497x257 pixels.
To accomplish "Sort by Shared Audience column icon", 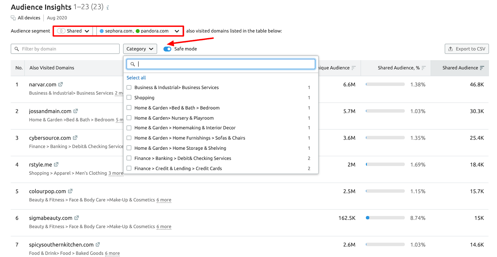I will coord(482,68).
